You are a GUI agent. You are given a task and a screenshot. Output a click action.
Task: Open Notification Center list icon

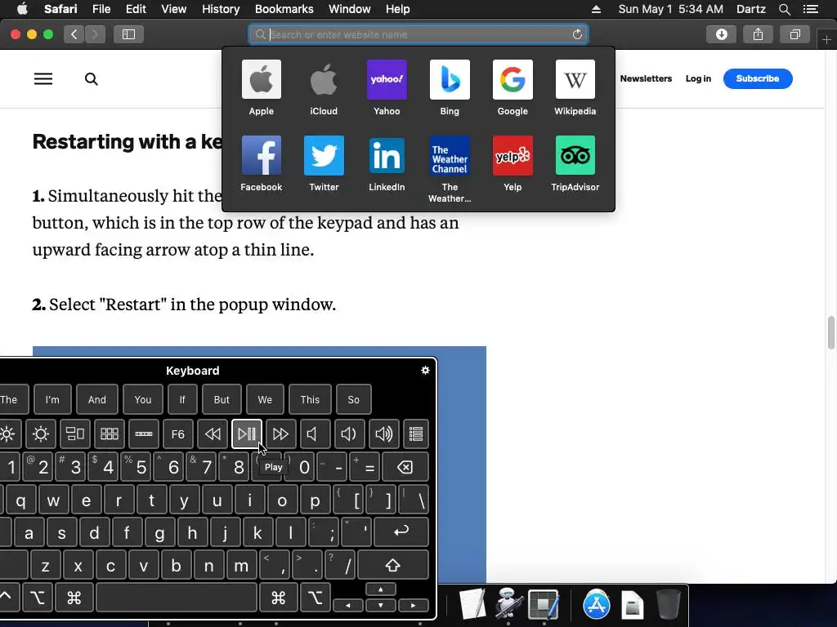(x=811, y=9)
